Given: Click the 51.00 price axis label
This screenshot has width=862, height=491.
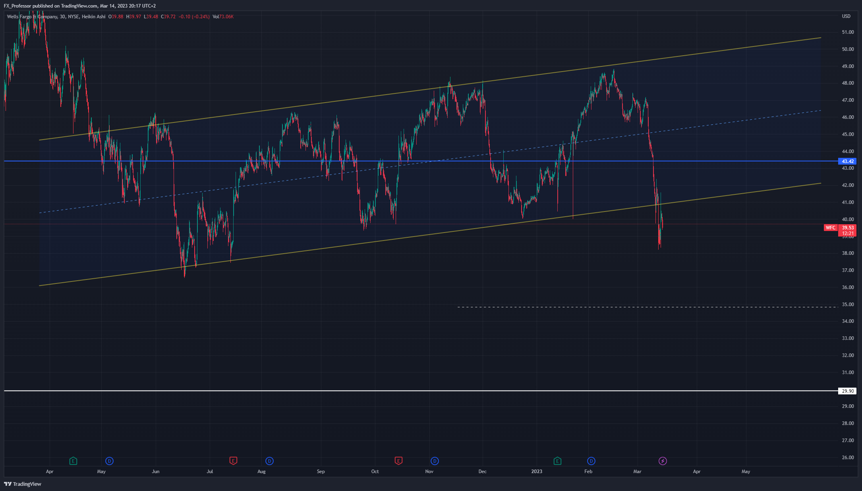Looking at the screenshot, I should (x=848, y=32).
